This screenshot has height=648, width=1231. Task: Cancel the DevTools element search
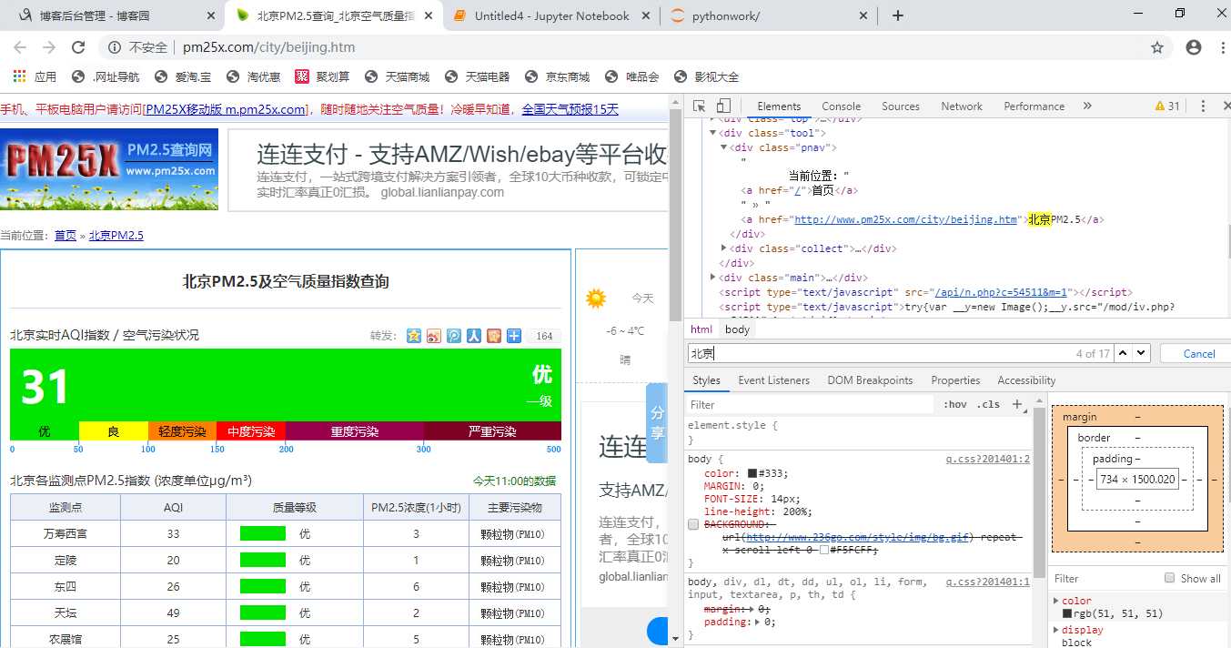click(x=1198, y=353)
